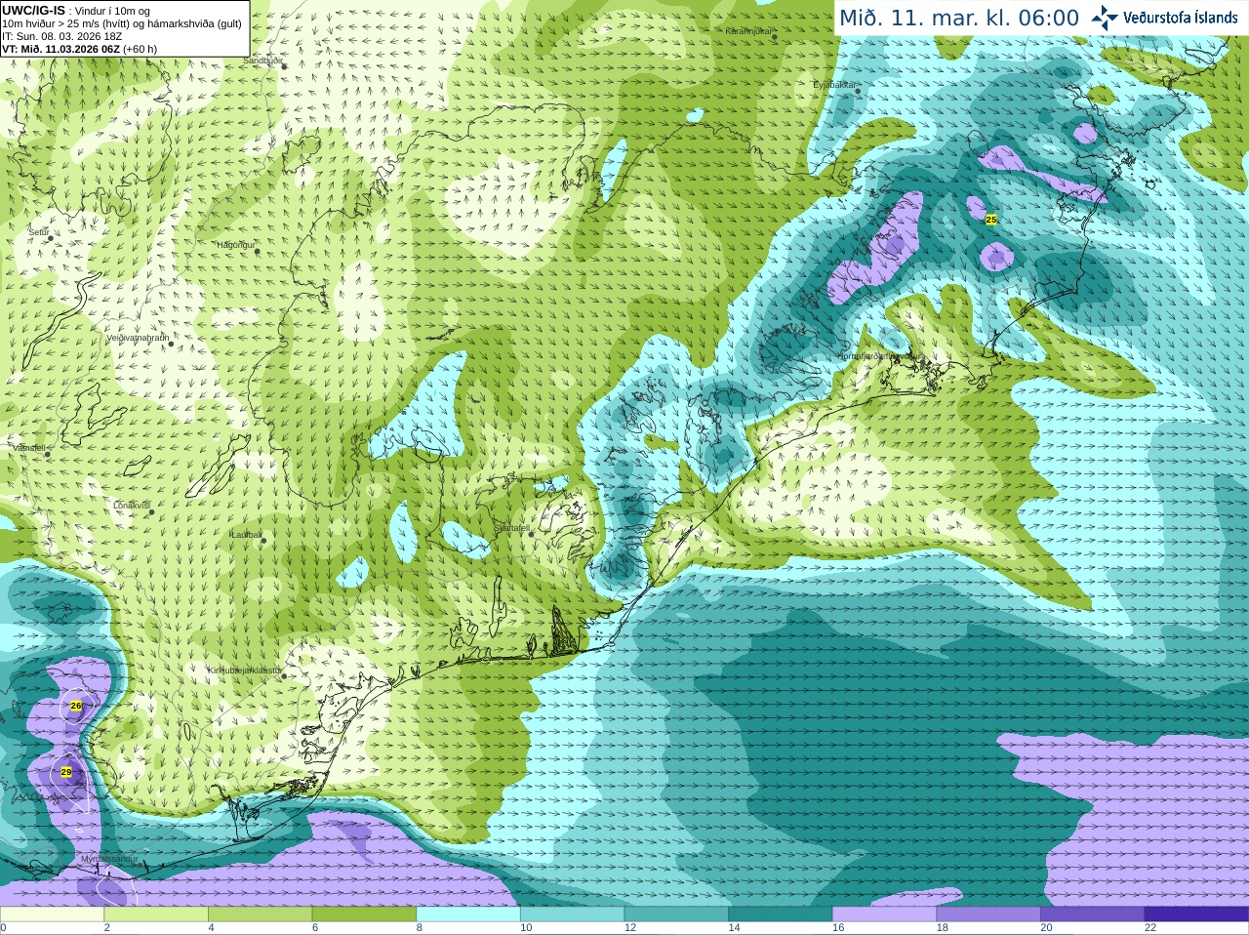This screenshot has height=935, width=1249.
Task: Click the VT: Mið. 11.03.2026 06Z (+60 h) line
Action: pyautogui.click(x=80, y=49)
